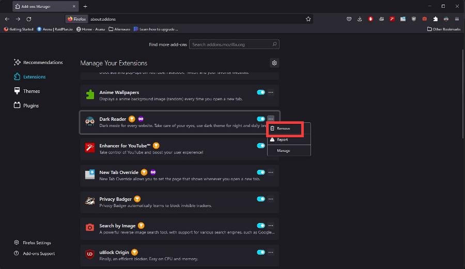Open the Arena RaidPlan.io bookmark
The image size is (465, 269).
(55, 29)
